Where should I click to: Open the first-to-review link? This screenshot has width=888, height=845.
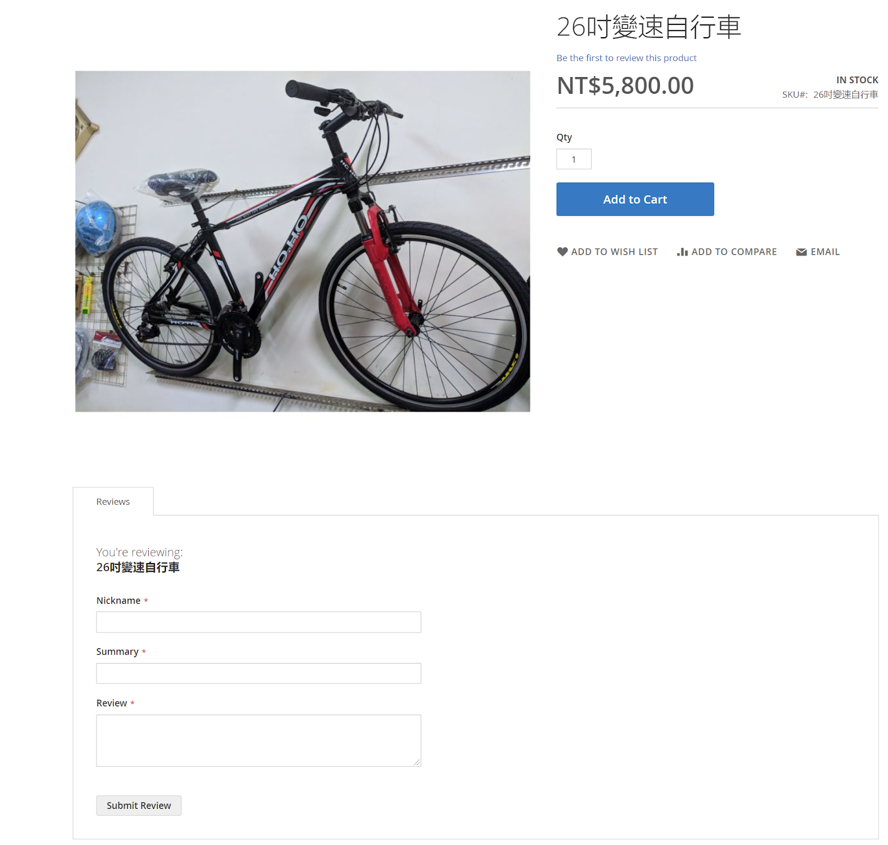pyautogui.click(x=626, y=58)
